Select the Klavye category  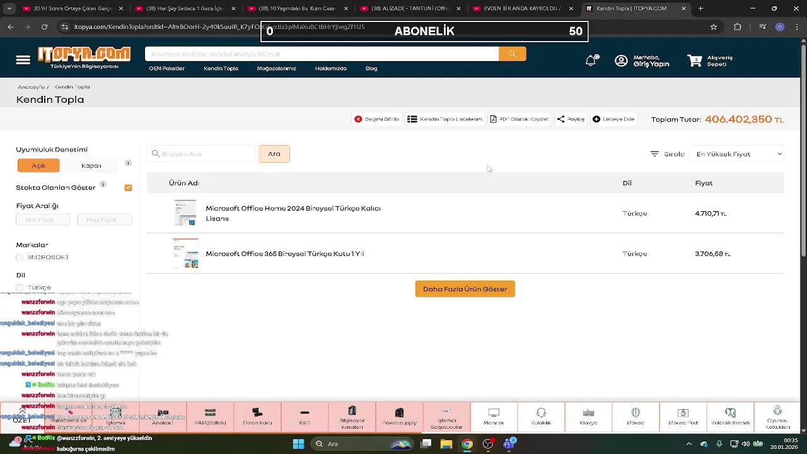588,417
